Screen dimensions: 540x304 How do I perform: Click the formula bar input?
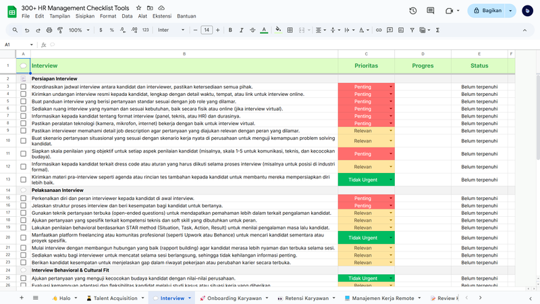293,45
